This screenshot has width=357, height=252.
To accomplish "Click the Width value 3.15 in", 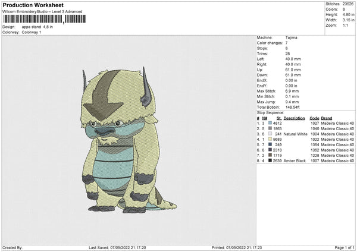I will tap(348, 20).
